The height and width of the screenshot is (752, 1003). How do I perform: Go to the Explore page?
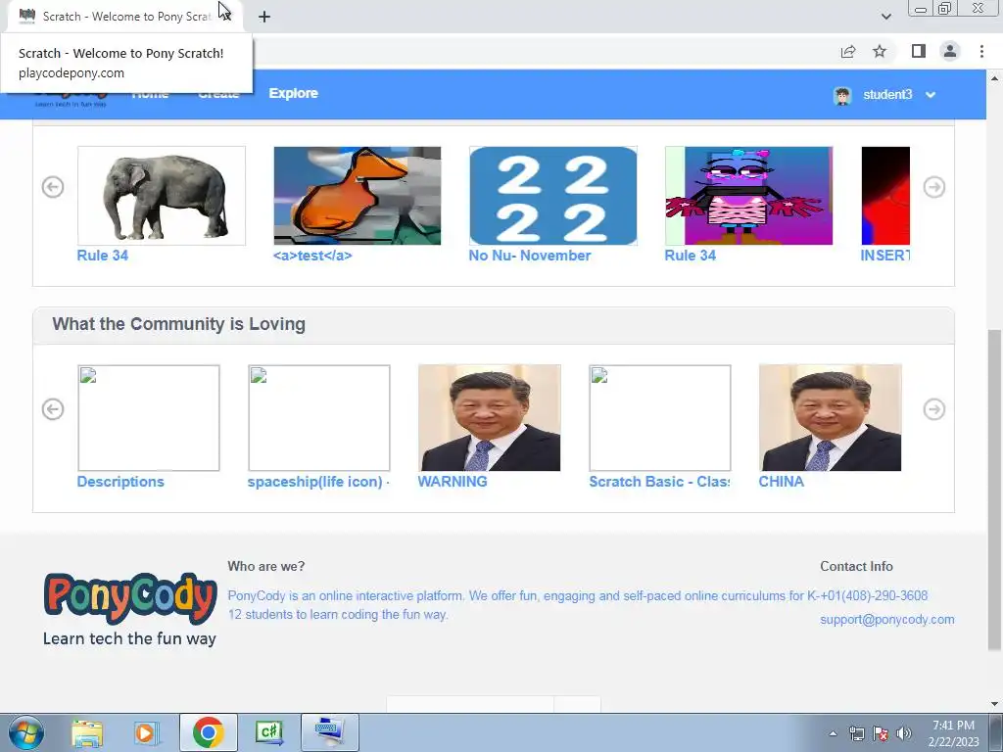point(294,93)
